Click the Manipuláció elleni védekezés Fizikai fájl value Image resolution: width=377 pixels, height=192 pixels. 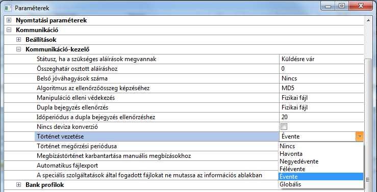(321, 98)
